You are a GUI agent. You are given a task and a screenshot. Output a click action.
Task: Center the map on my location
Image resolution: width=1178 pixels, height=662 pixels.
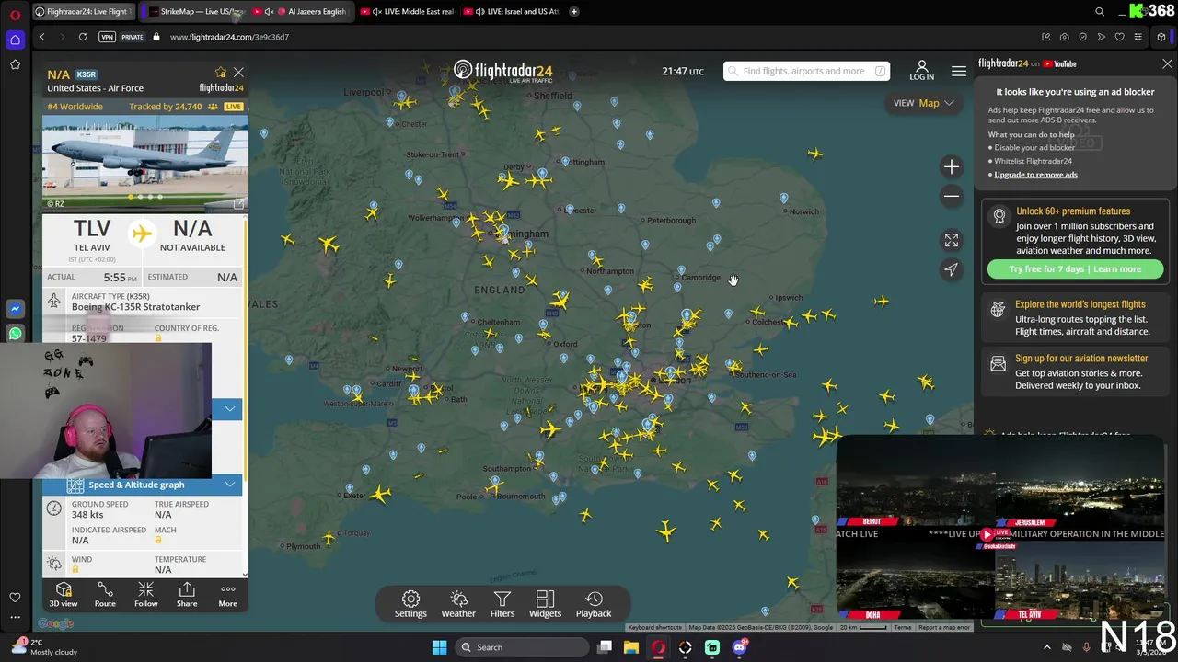point(952,269)
